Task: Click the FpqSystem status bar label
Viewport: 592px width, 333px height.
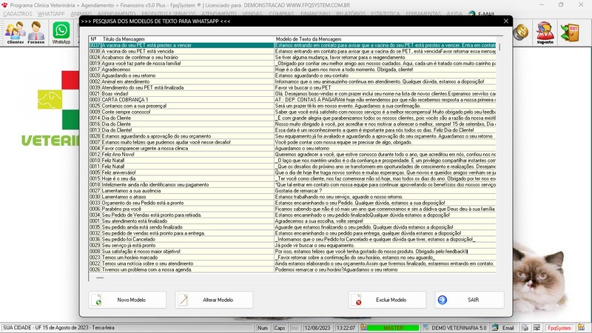Action: click(559, 328)
